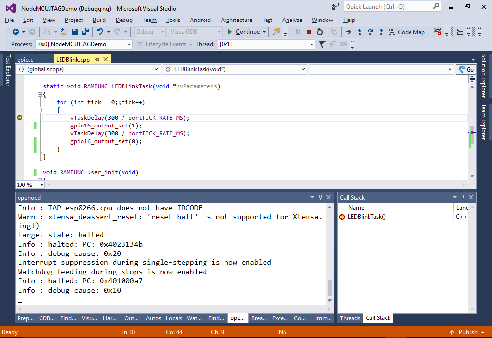Click the Step Over icon
Screen dimensions: 492x338
(x=370, y=32)
